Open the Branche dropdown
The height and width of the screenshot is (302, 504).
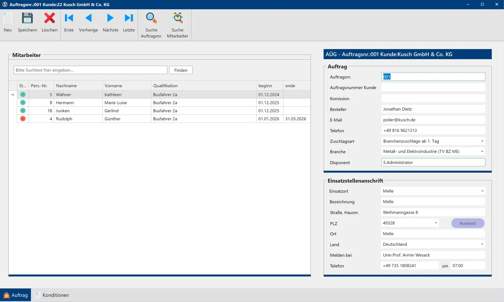pos(482,151)
